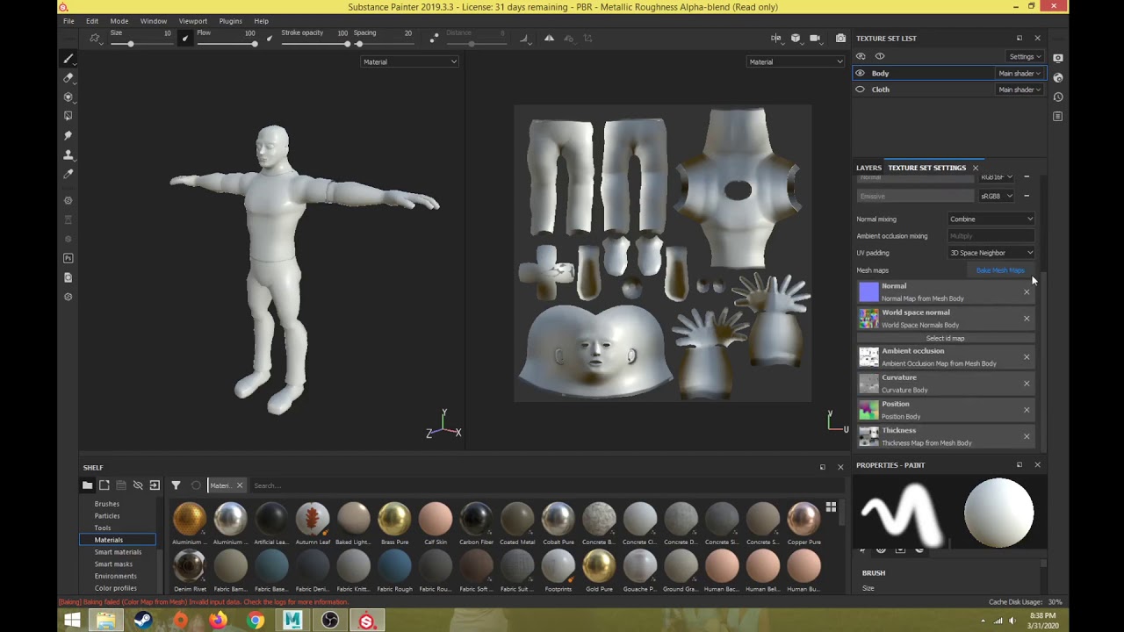Switch shelf to grid view

(x=831, y=507)
